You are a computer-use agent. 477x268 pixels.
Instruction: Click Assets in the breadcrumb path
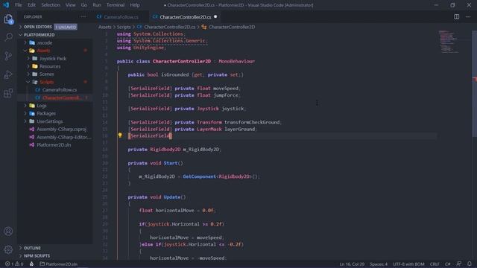(104, 27)
